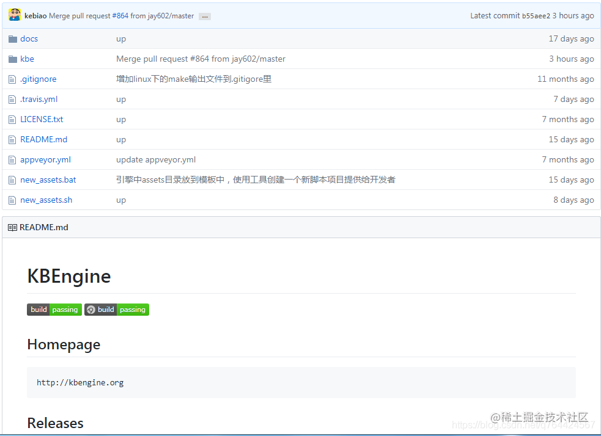Click the circular icon on second build badge

(x=90, y=310)
